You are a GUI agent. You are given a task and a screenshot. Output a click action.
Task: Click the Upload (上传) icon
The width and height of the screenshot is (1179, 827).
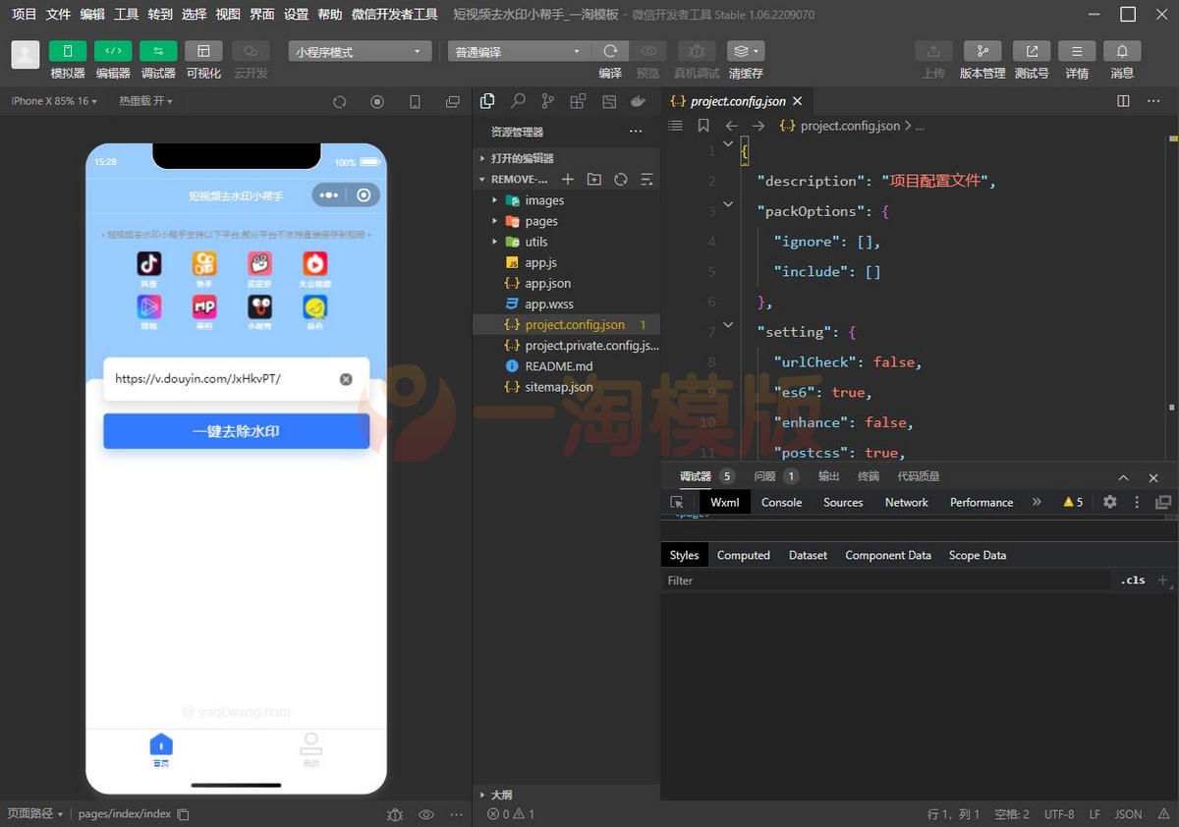[933, 51]
